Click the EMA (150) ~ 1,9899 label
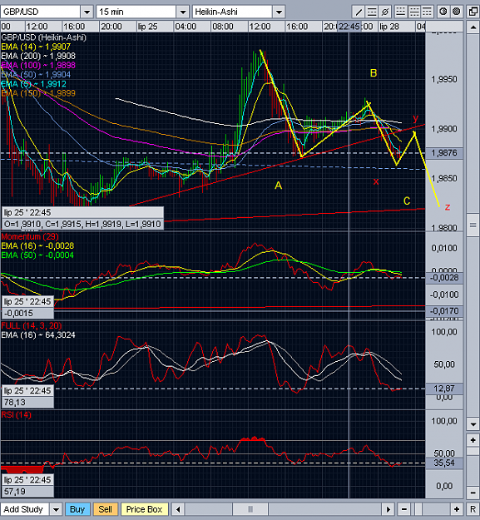This screenshot has width=480, height=520. pyautogui.click(x=38, y=93)
